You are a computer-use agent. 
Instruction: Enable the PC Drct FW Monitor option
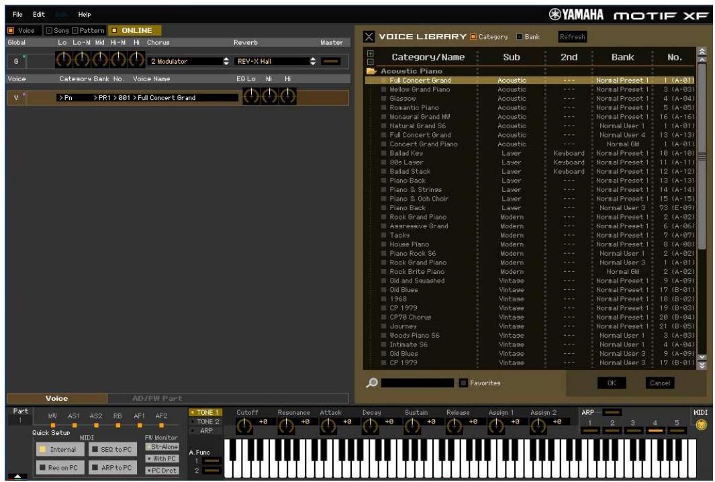[162, 470]
